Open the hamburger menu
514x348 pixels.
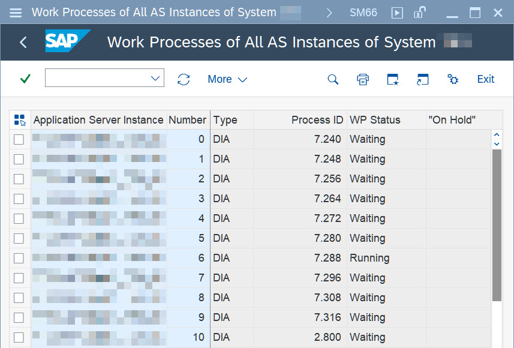pyautogui.click(x=16, y=12)
